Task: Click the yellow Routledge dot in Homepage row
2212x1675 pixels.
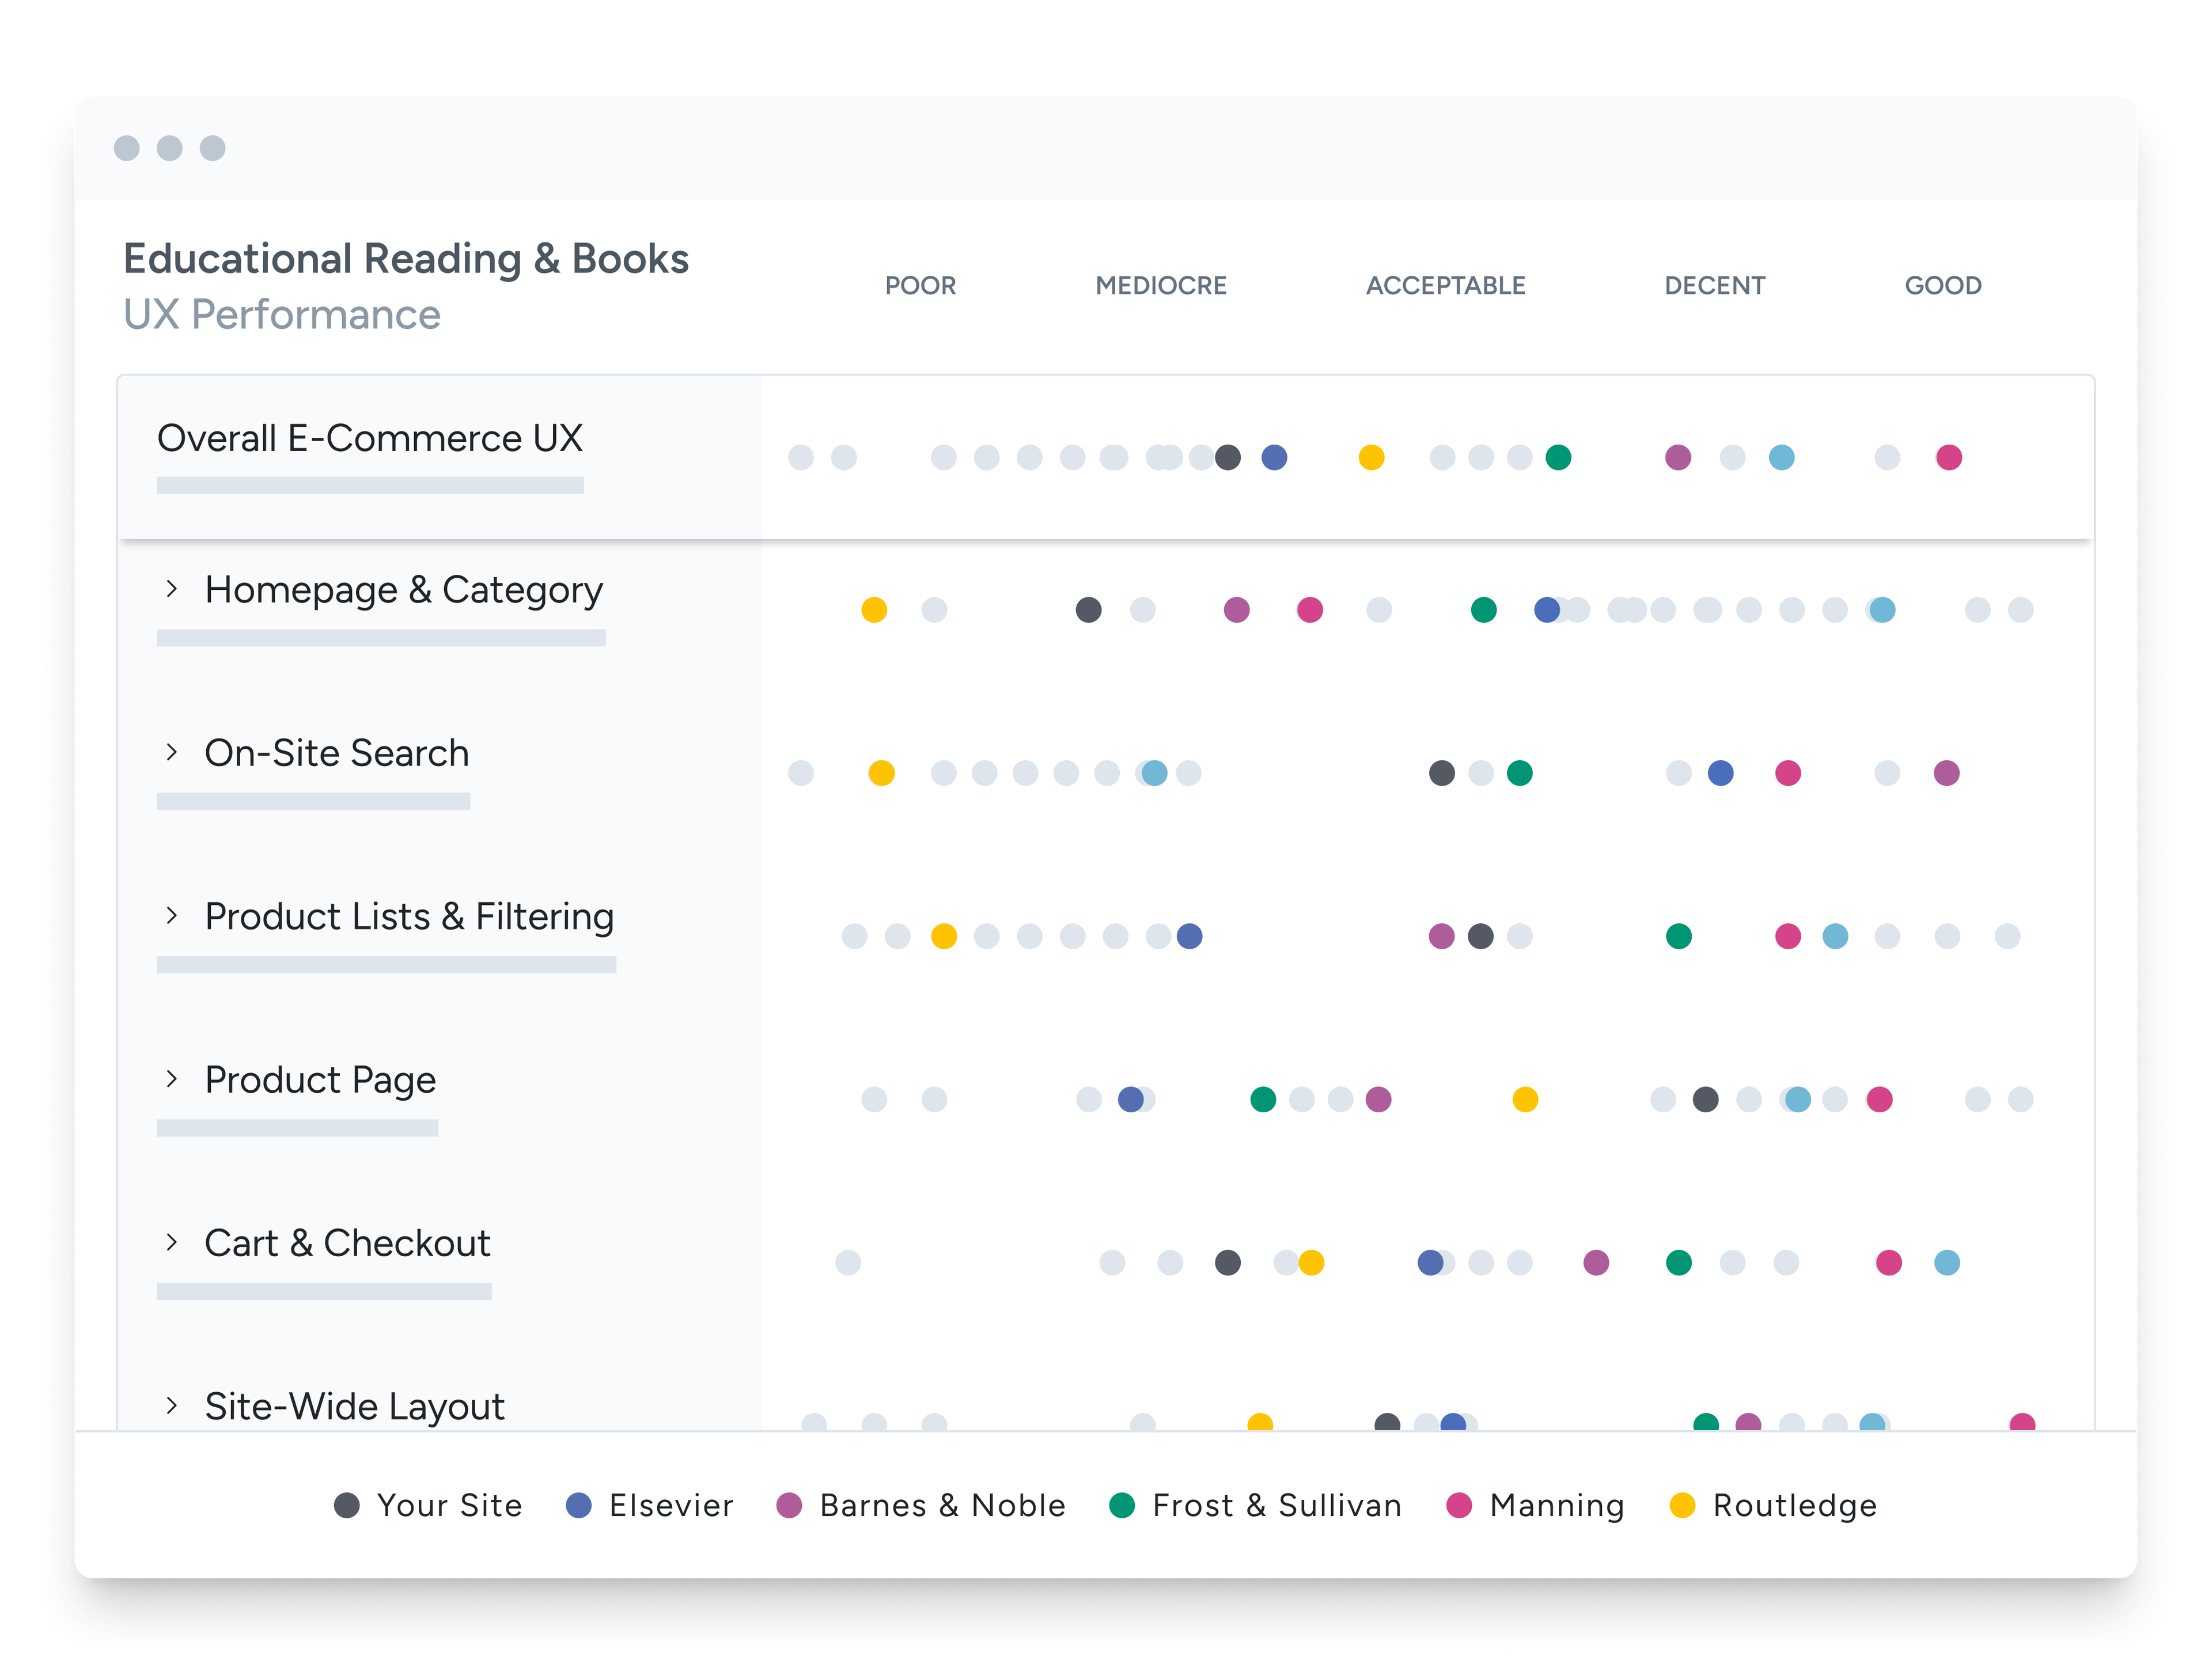Action: click(x=874, y=610)
